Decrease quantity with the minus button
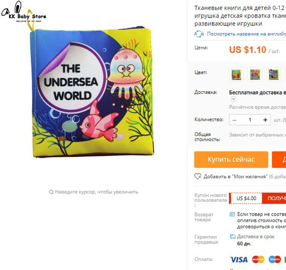 234,120
